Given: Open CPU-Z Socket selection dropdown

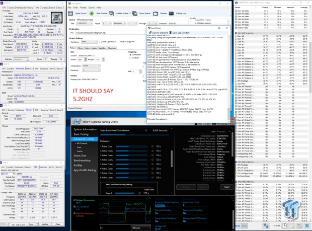Looking at the screenshot, I should pyautogui.click(x=21, y=59).
